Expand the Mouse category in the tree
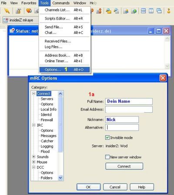This screenshot has height=195, width=174. coord(34,162)
